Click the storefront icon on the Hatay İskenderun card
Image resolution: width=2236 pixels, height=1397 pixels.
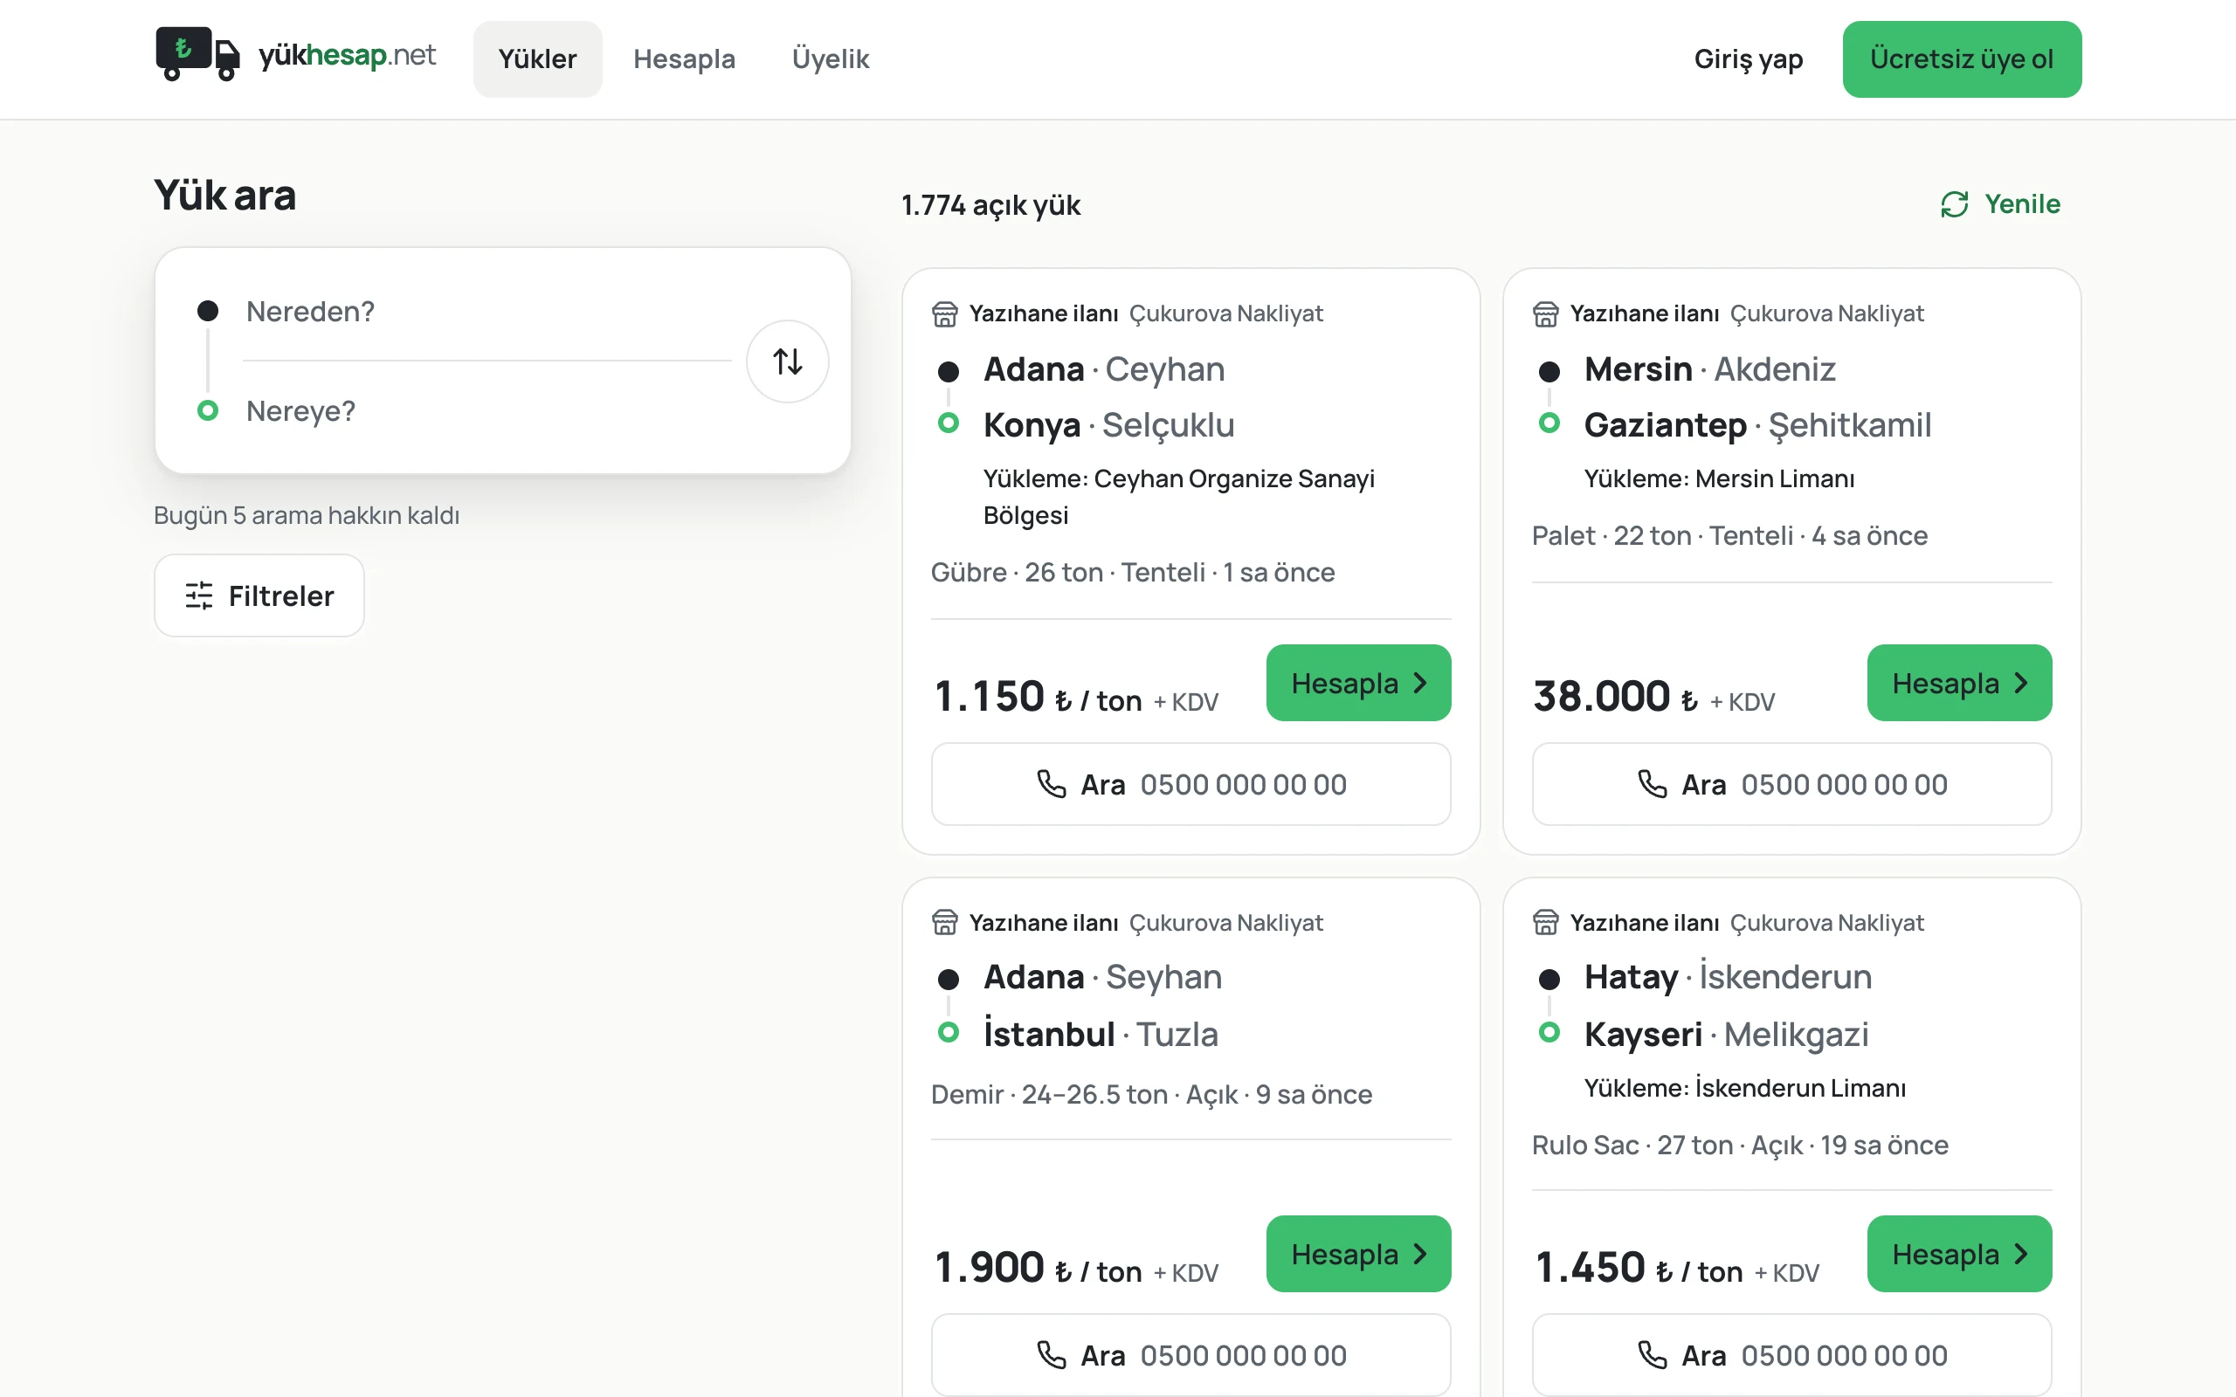[x=1545, y=922]
